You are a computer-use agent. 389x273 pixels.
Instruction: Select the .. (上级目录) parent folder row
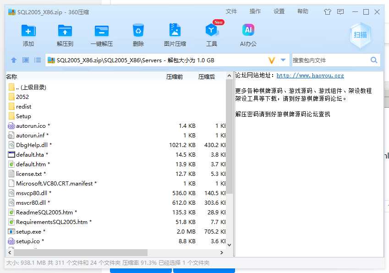[x=116, y=87]
